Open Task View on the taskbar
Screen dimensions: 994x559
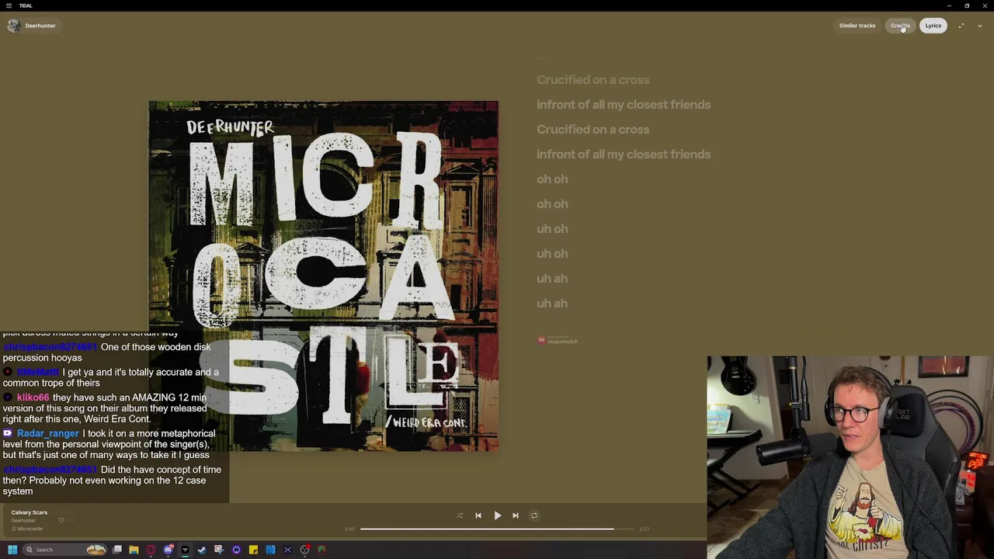point(117,550)
